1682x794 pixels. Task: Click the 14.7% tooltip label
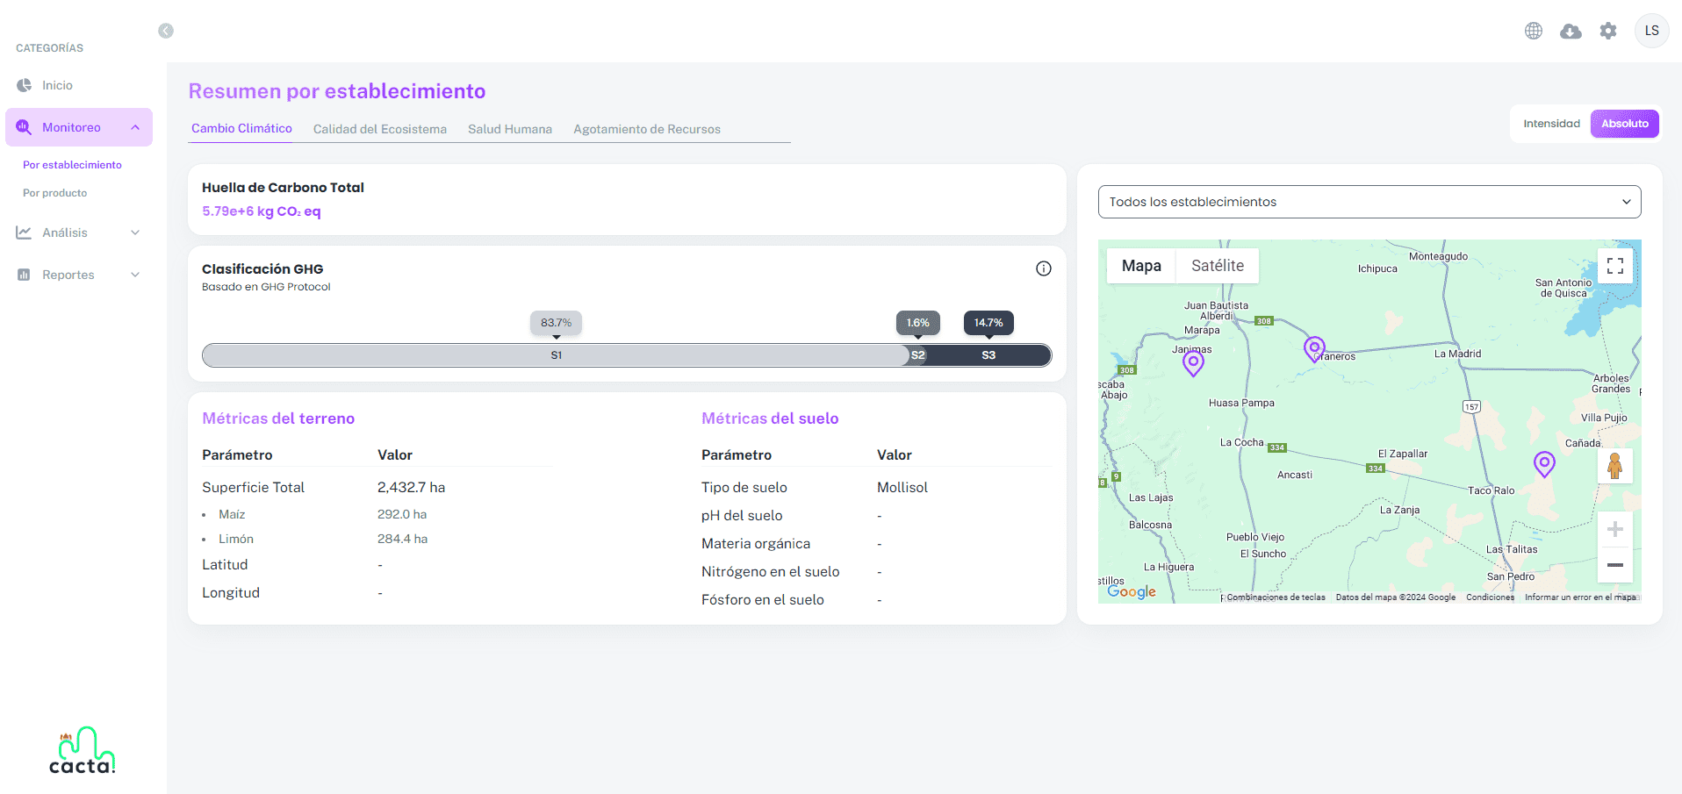[x=988, y=323]
